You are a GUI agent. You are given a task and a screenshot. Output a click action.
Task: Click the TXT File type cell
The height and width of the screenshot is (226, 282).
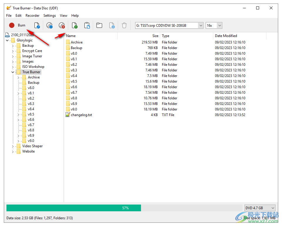168,115
